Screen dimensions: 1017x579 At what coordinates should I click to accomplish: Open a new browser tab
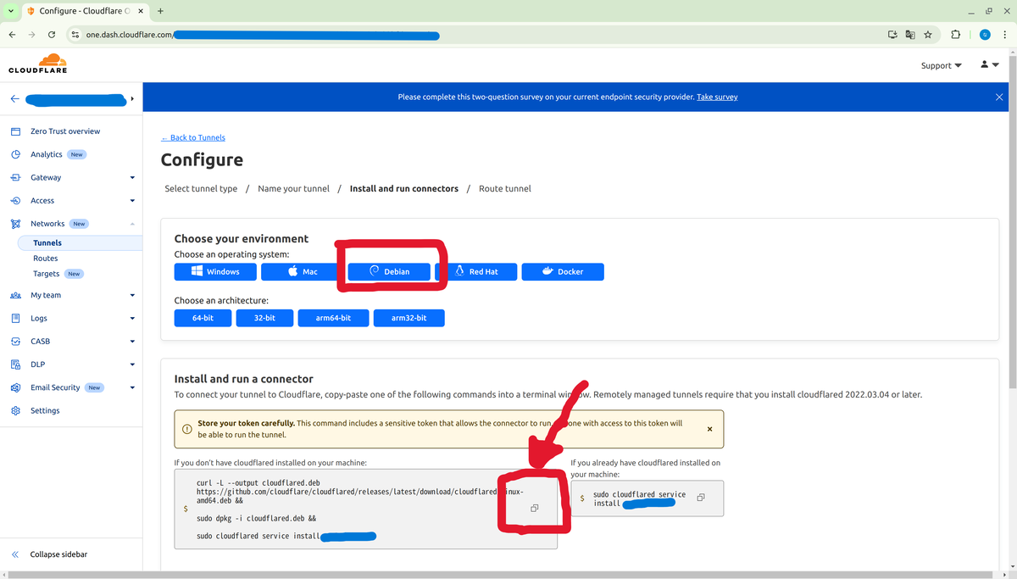[x=160, y=11]
